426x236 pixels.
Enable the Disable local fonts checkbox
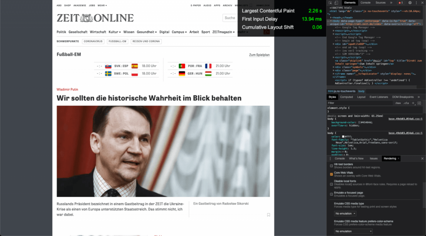coord(331,184)
